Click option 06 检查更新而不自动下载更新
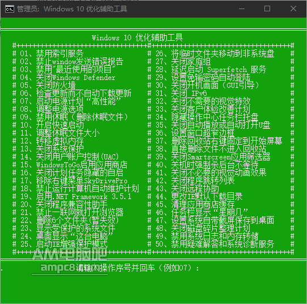 click(x=75, y=94)
